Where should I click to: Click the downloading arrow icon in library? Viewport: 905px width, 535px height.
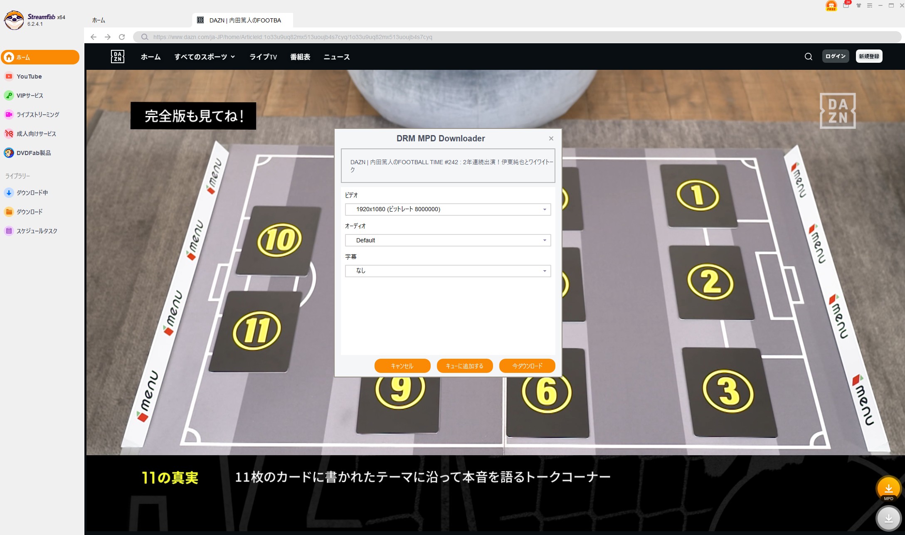(x=9, y=192)
